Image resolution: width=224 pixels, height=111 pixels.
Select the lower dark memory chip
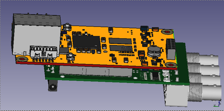point(121,48)
